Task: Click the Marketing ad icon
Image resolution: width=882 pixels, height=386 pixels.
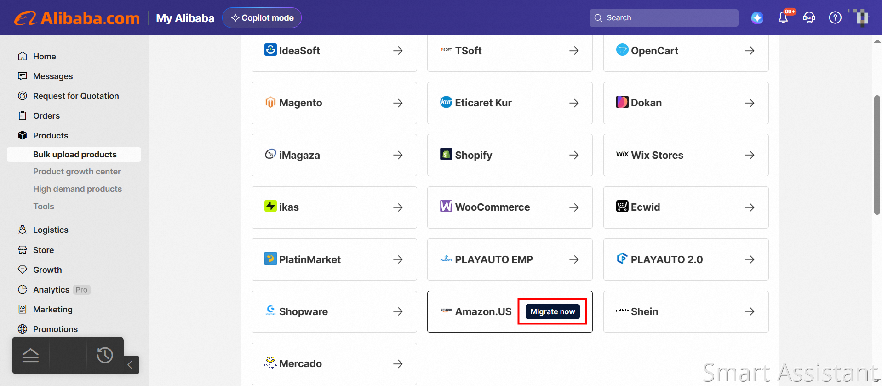Action: coord(22,309)
